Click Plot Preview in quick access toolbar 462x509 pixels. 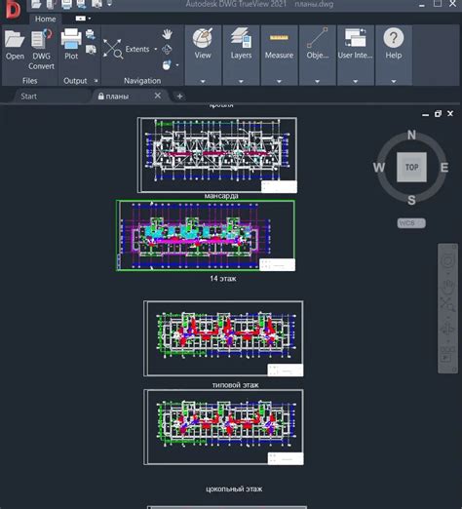tap(96, 4)
